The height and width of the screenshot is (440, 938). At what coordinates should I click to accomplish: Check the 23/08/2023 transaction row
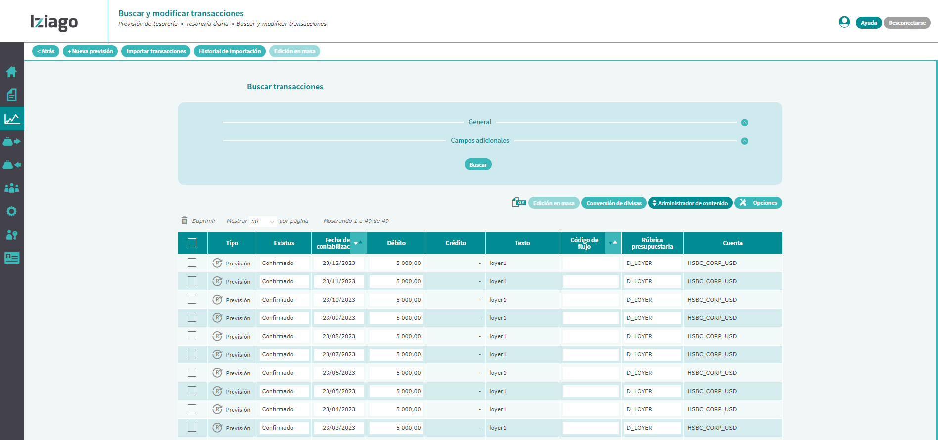(x=192, y=336)
